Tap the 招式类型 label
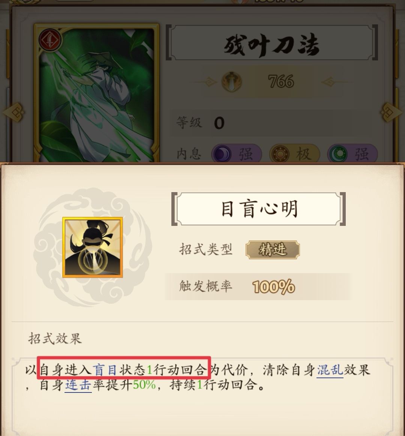 tap(206, 249)
